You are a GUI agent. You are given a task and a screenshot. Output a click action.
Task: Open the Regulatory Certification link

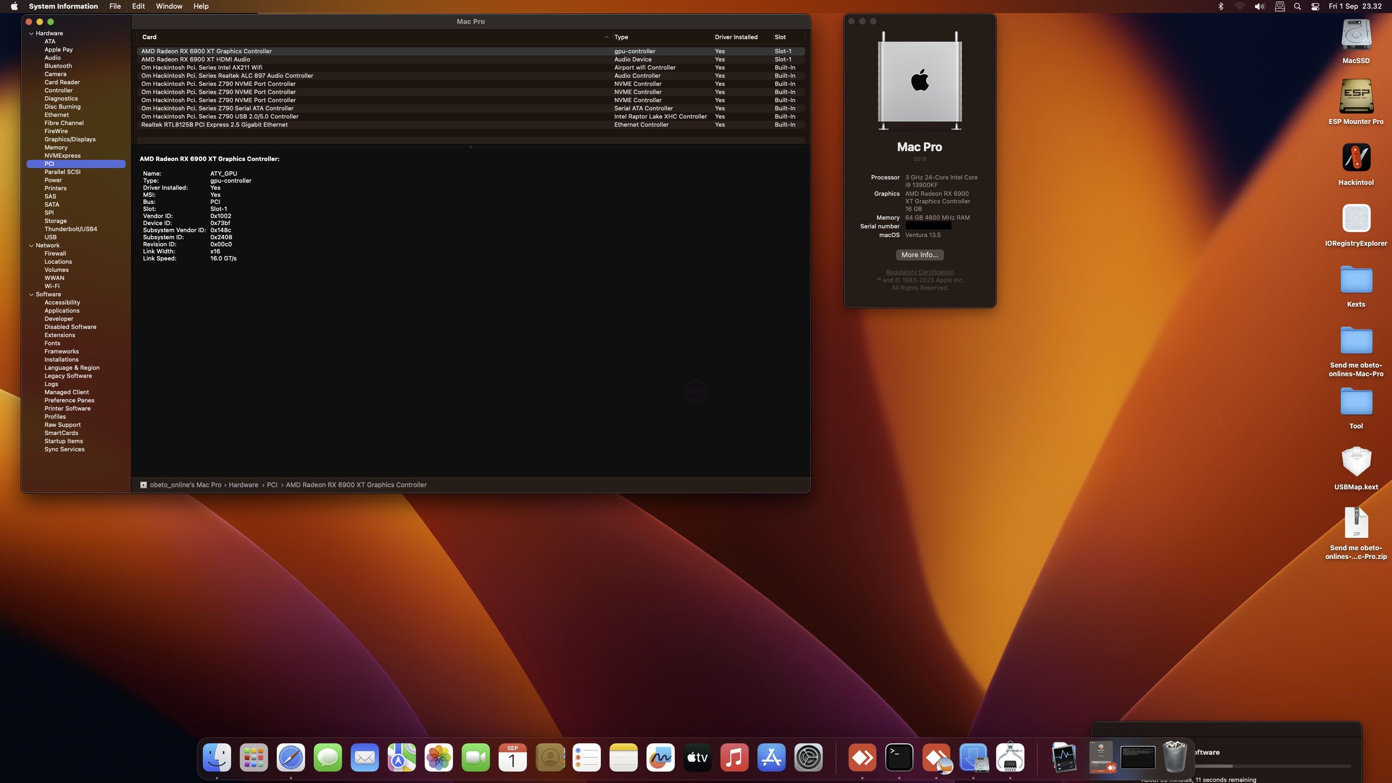pyautogui.click(x=919, y=272)
